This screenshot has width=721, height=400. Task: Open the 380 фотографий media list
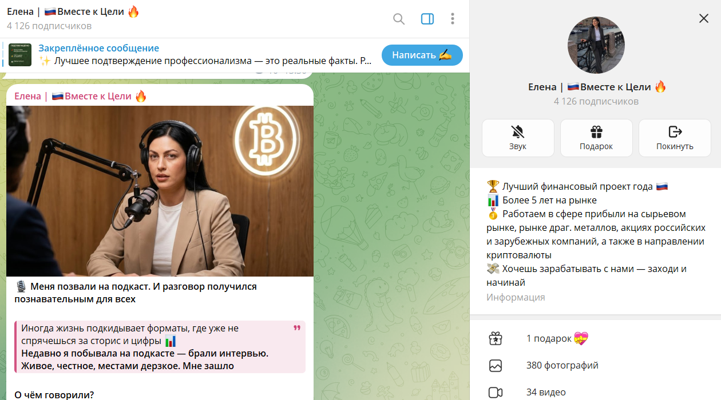pos(595,366)
